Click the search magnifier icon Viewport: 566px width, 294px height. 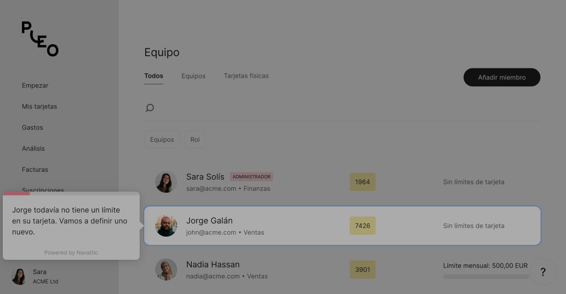tap(150, 108)
